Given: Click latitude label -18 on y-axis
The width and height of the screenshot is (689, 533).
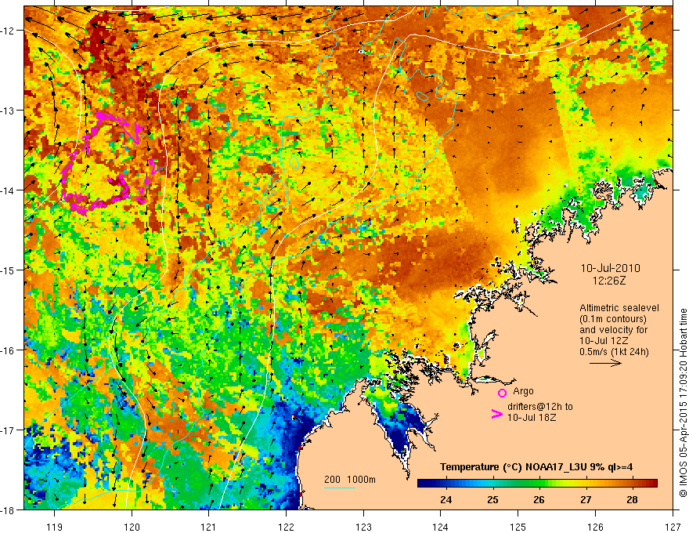Looking at the screenshot, I should [x=8, y=509].
